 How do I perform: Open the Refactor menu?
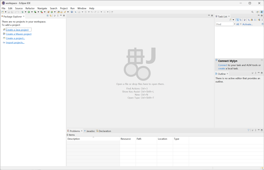(30, 8)
